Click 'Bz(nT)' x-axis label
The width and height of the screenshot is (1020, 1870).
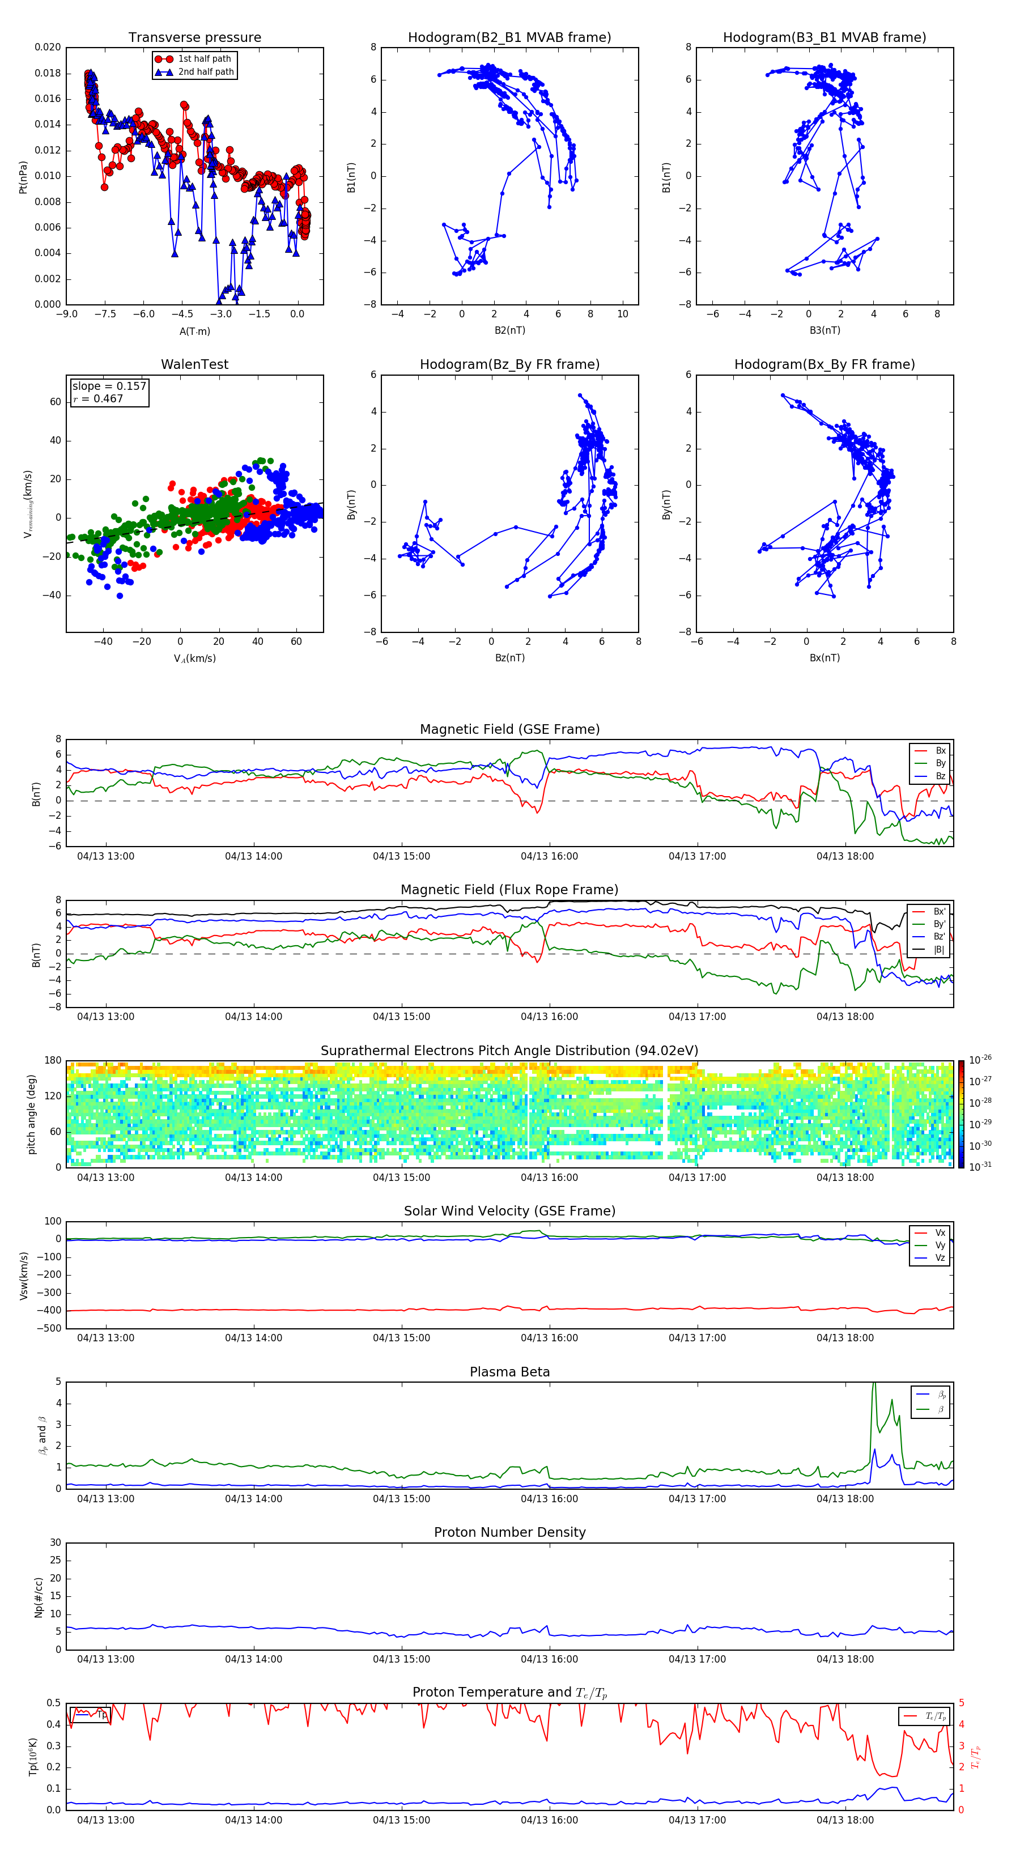coord(509,658)
